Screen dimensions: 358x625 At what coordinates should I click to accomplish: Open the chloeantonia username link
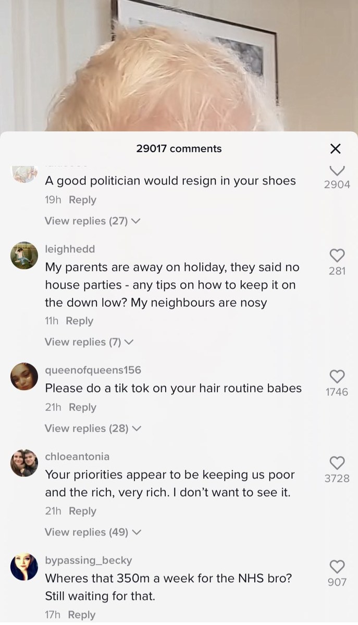coord(77,456)
